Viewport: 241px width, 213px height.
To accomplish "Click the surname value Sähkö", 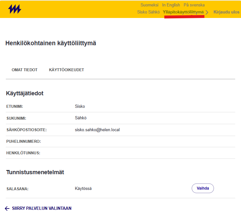I will click(81, 118).
